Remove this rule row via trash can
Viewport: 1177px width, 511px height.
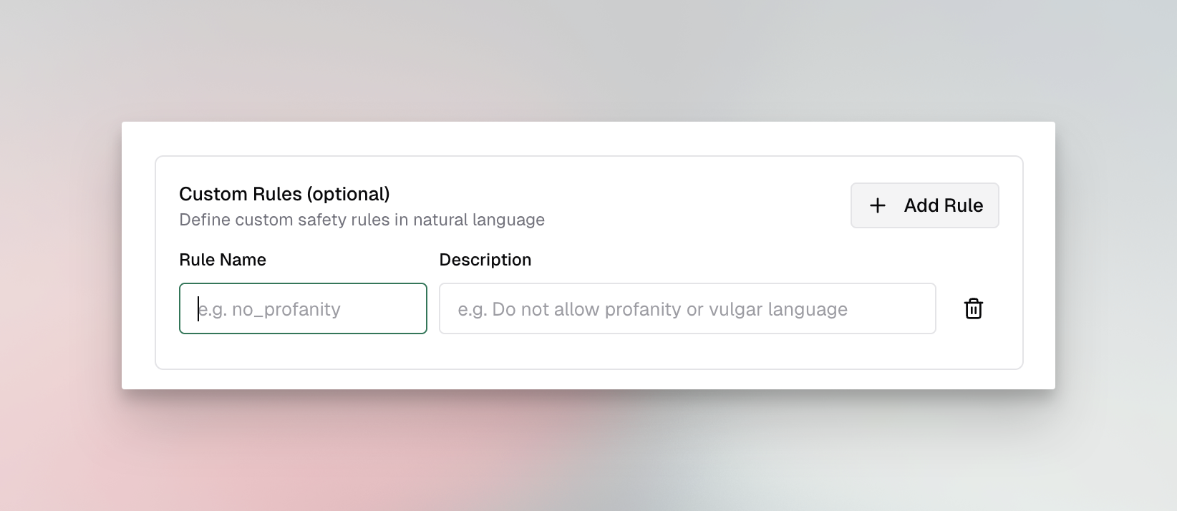[x=973, y=308]
